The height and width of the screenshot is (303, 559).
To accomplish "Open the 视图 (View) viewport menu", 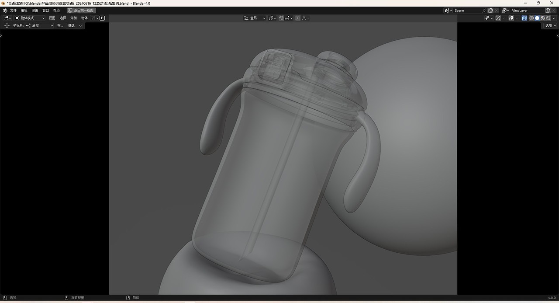I will (x=52, y=18).
